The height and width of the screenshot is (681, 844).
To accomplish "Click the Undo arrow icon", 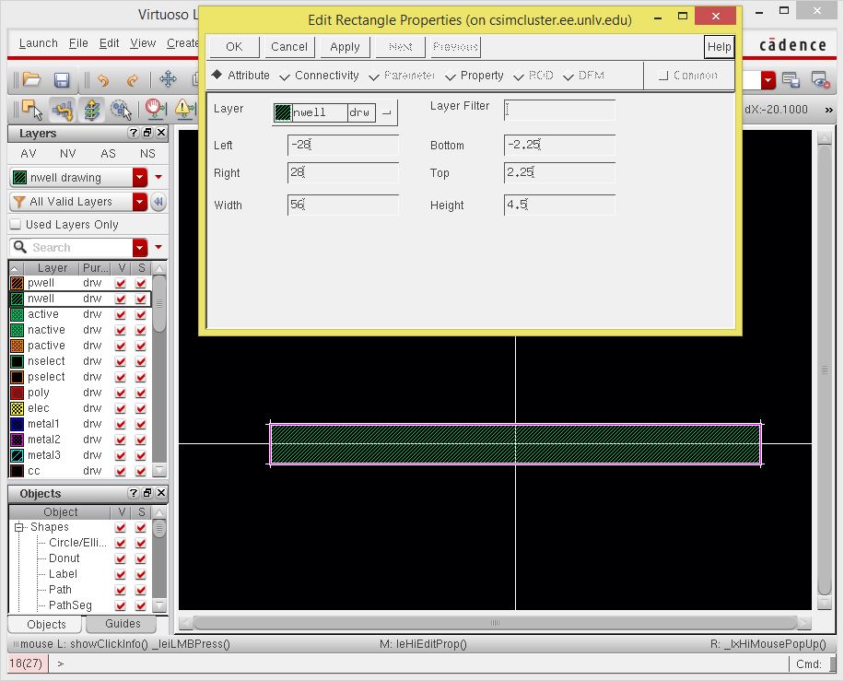I will point(101,80).
